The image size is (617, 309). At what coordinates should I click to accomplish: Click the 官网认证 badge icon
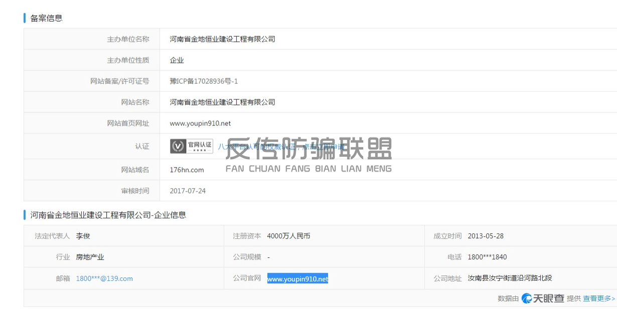(x=192, y=146)
